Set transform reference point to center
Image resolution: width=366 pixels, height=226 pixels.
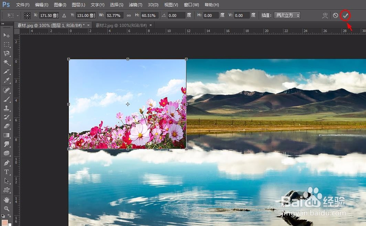[27, 15]
